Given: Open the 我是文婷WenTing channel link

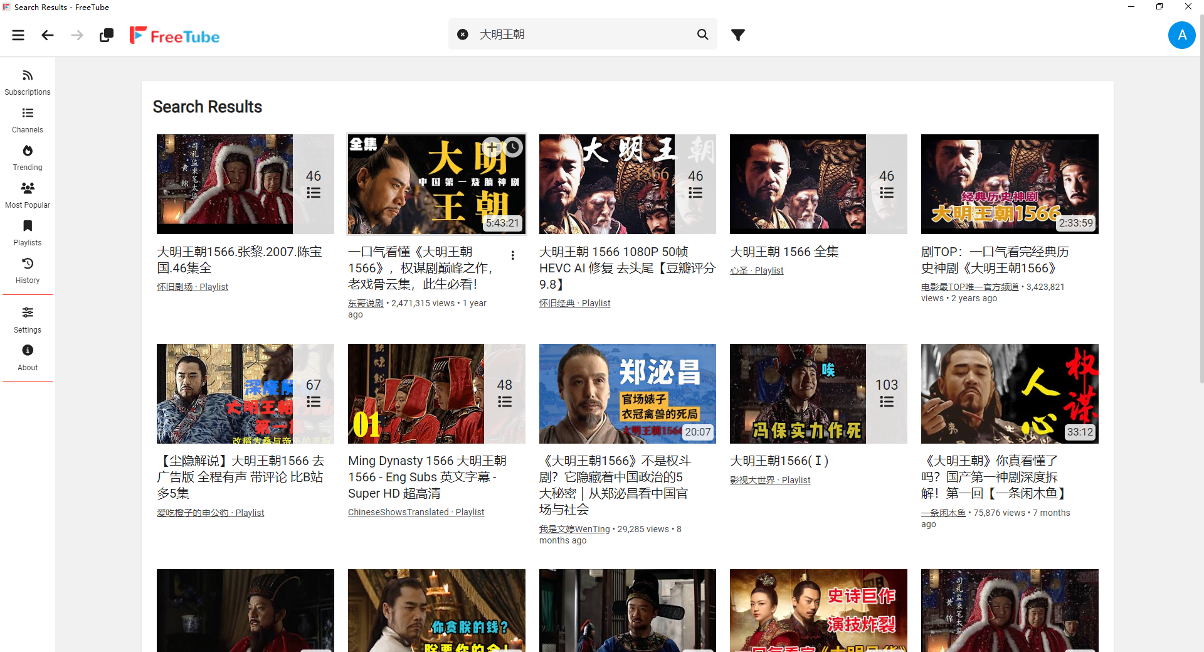Looking at the screenshot, I should [x=574, y=529].
